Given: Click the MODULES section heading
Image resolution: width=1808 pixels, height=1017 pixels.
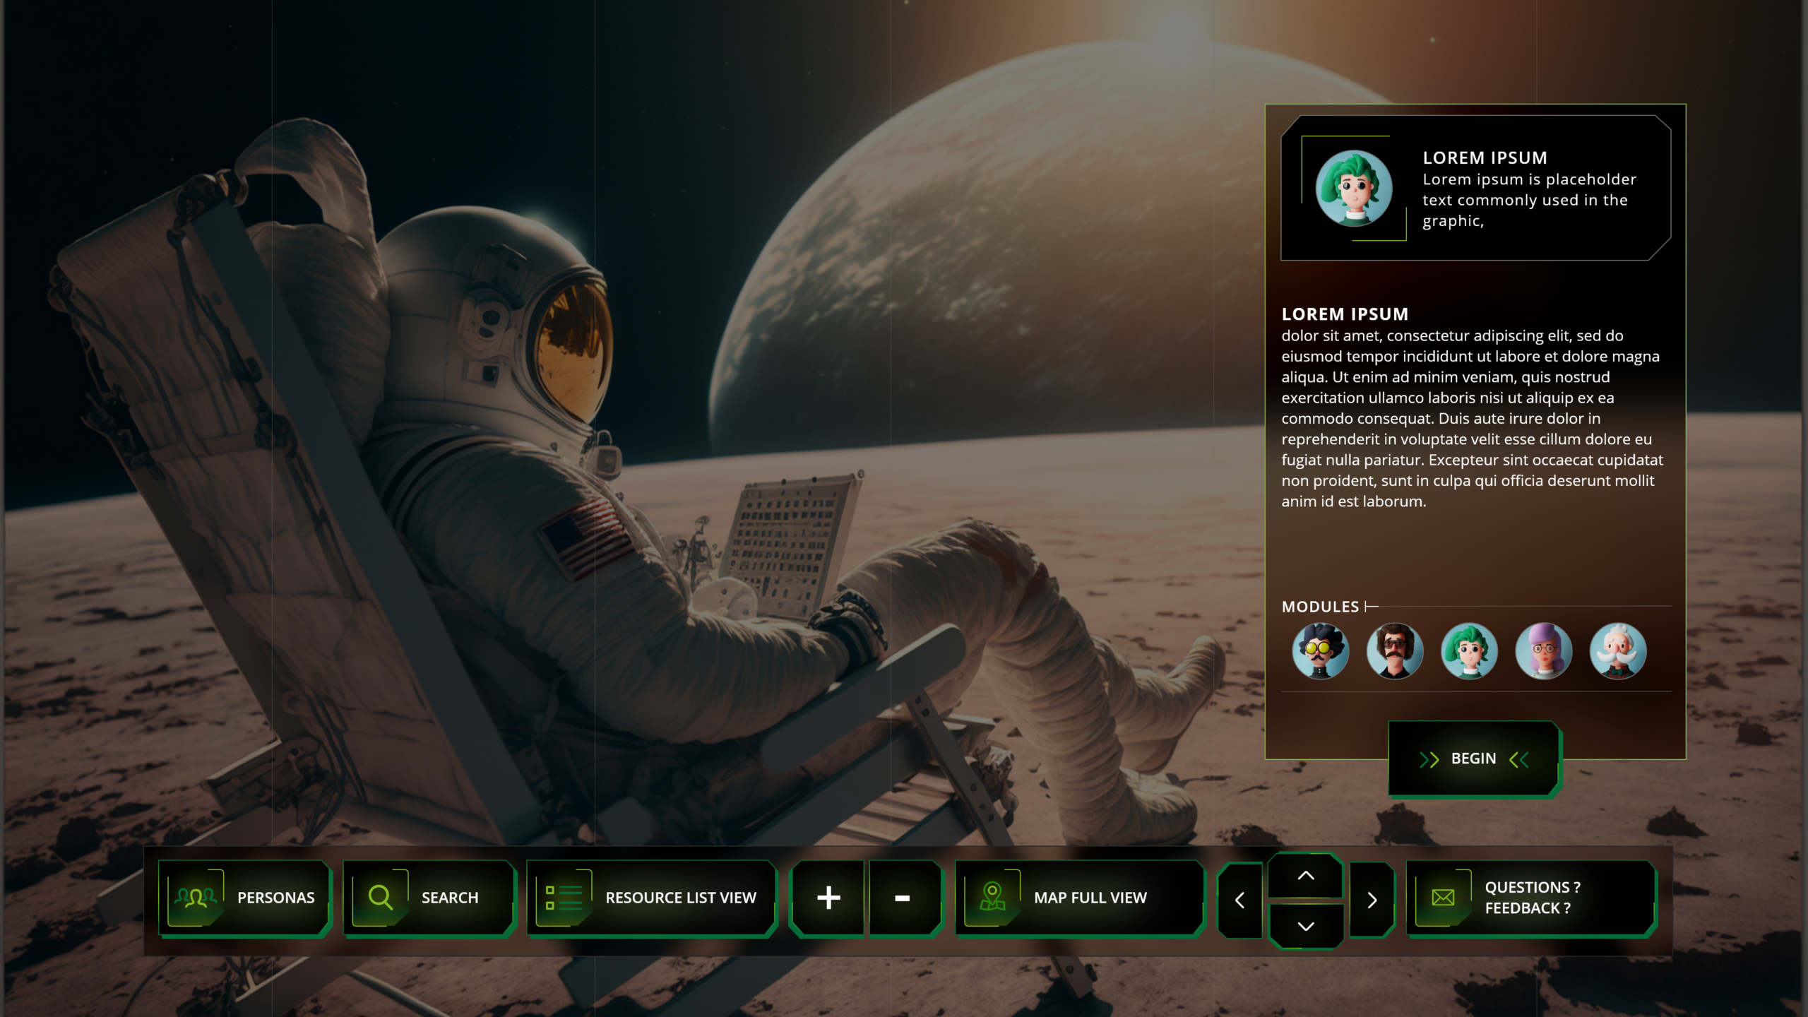Looking at the screenshot, I should [1320, 607].
